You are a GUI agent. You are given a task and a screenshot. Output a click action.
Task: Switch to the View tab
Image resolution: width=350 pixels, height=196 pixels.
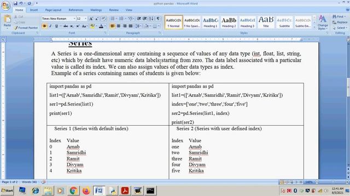129,10
